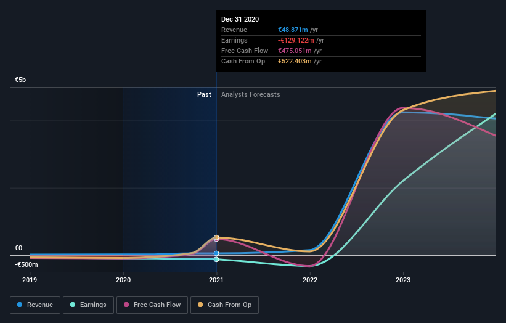This screenshot has width=506, height=323.
Task: Click the €5b y-axis label
Action: click(20, 80)
